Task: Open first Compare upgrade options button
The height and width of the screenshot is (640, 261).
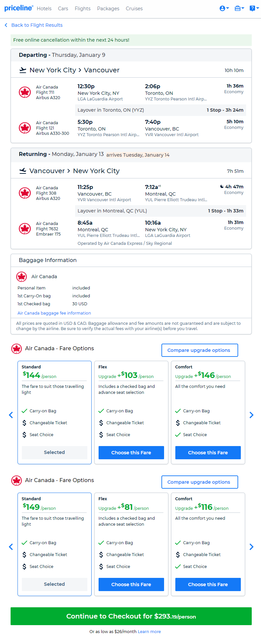Action: click(200, 350)
